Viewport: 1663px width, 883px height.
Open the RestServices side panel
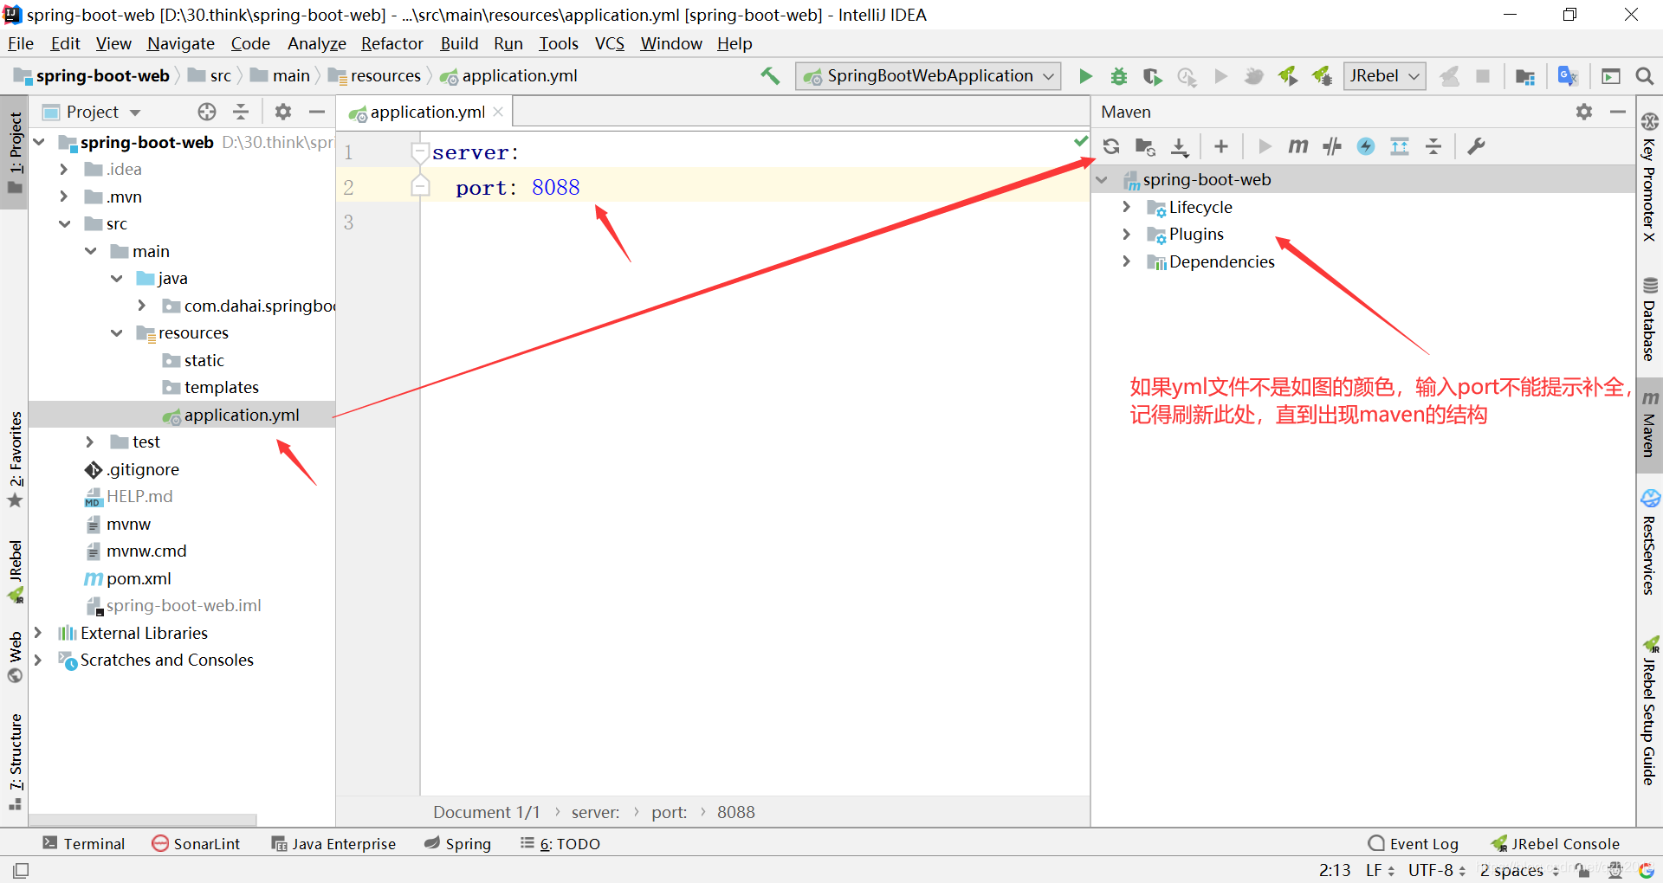coord(1649,543)
